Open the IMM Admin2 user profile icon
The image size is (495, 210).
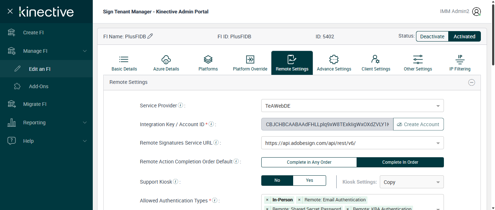click(477, 12)
